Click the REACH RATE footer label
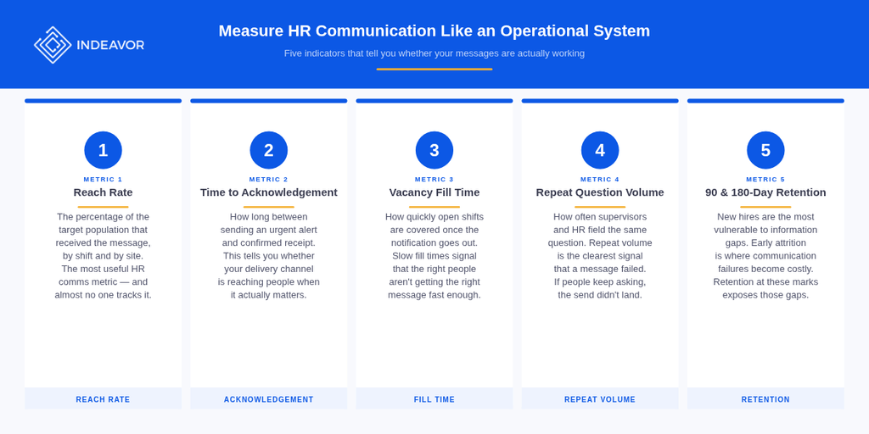 click(x=103, y=399)
